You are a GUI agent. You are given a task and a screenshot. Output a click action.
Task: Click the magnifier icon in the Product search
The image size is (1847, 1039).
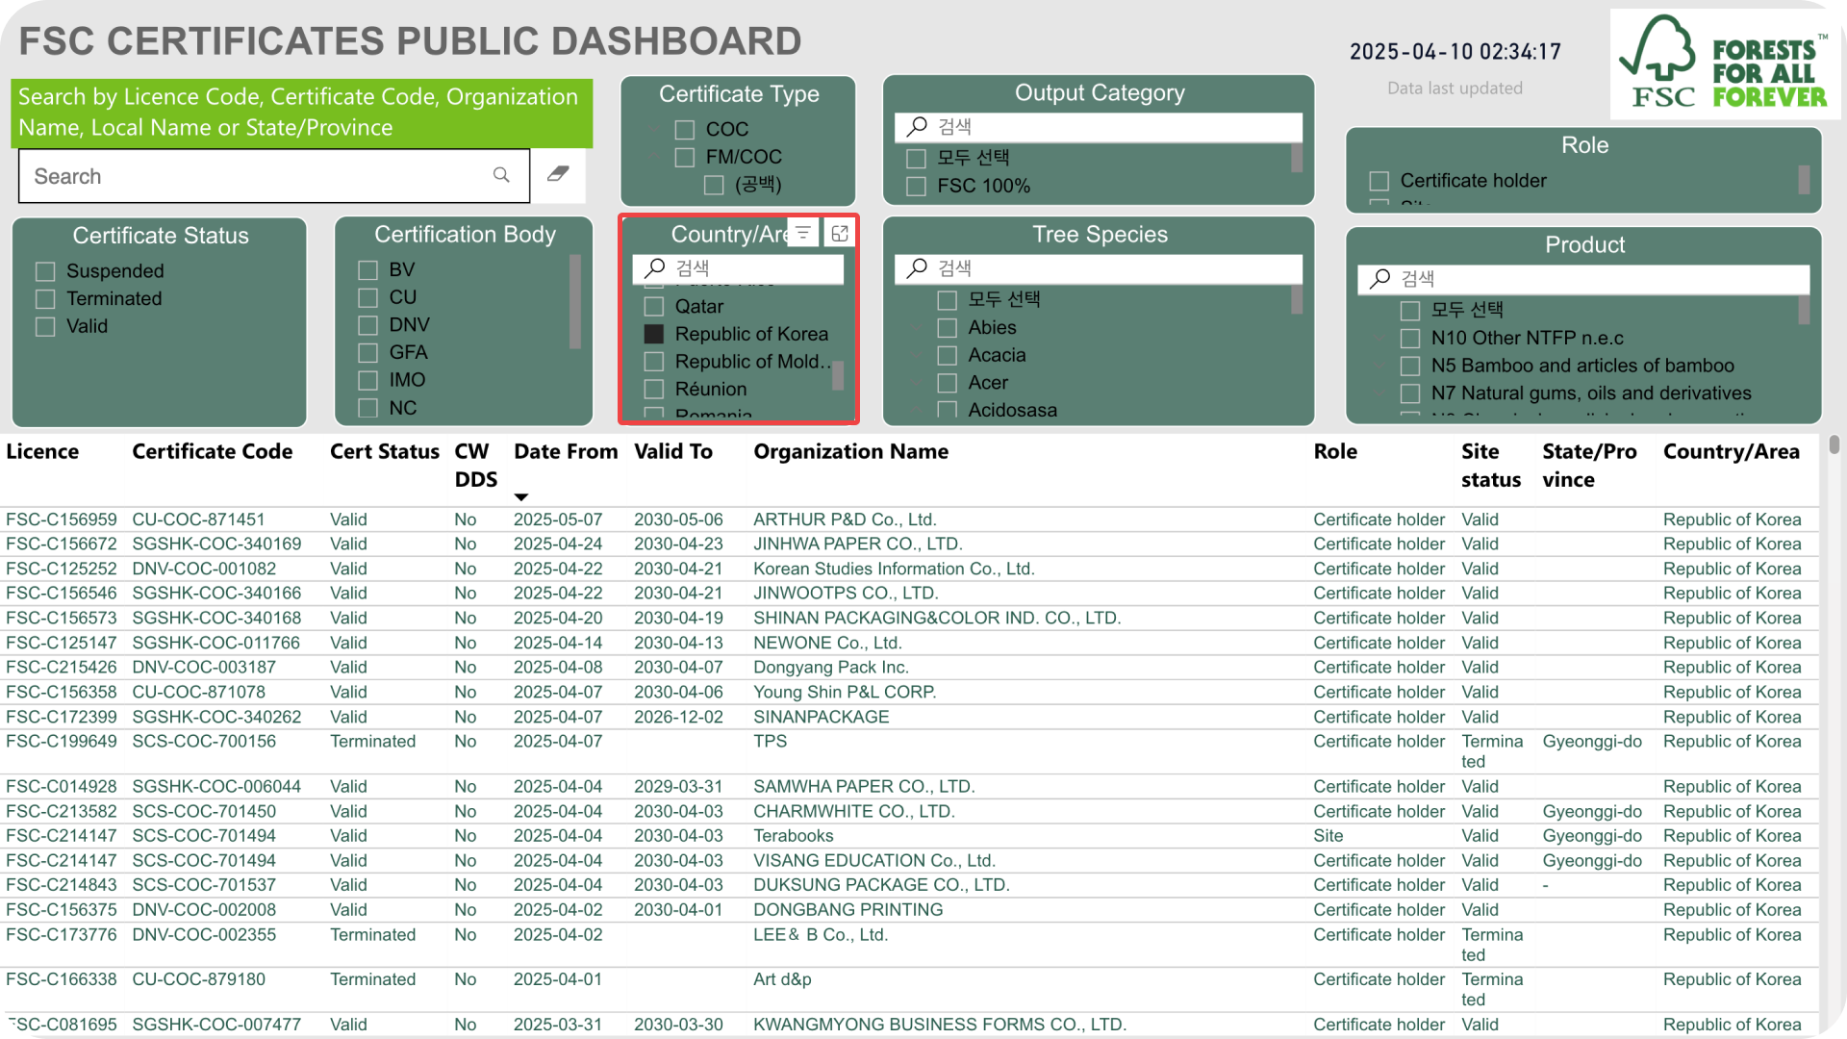click(1379, 278)
